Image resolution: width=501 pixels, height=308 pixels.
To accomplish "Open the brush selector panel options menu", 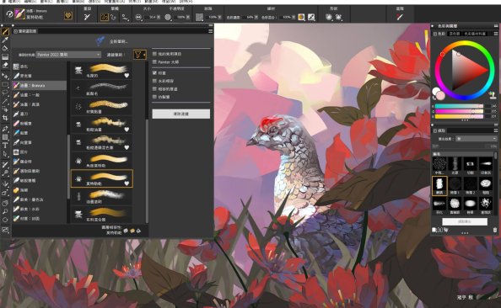I will (x=210, y=31).
